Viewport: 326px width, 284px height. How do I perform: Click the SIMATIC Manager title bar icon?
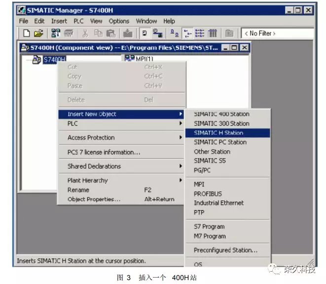(x=22, y=9)
